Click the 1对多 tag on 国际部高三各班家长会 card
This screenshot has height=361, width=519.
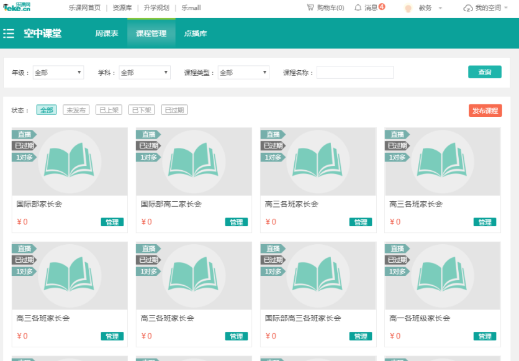coord(273,272)
